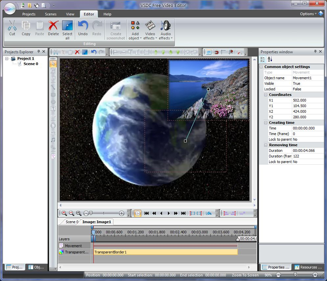Switch to the Scenes menu tab

pos(50,14)
